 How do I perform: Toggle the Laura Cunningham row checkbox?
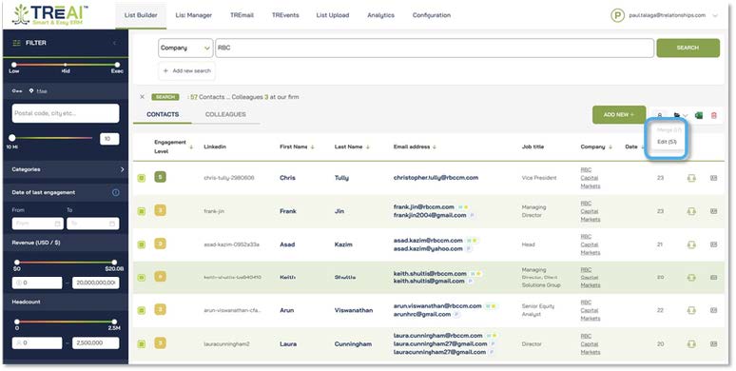tap(142, 344)
